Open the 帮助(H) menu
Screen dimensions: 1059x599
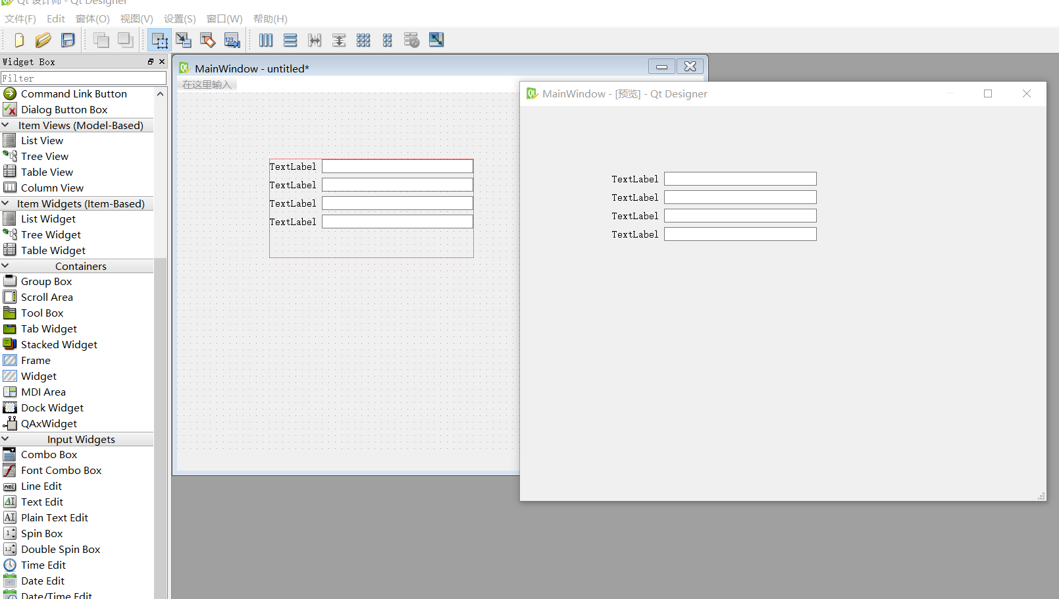[270, 19]
